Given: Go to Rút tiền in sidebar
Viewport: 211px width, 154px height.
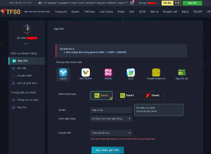Looking at the screenshot, I should tap(22, 68).
